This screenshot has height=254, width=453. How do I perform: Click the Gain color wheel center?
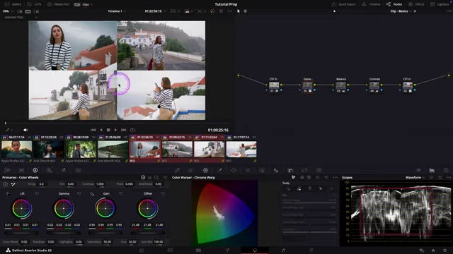tap(105, 208)
